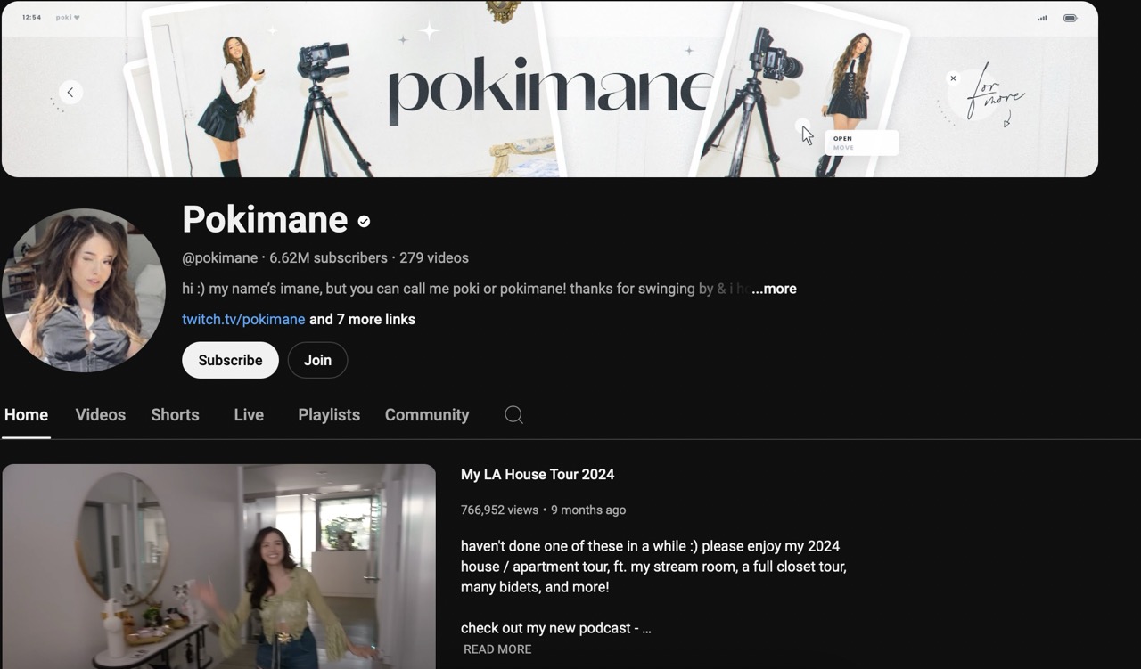Go to the Live tab

(249, 414)
